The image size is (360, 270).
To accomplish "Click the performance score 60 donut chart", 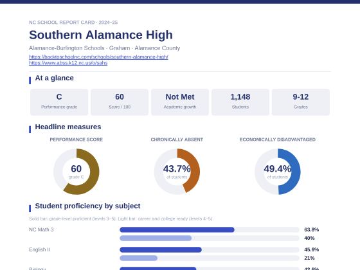I will [x=76, y=172].
